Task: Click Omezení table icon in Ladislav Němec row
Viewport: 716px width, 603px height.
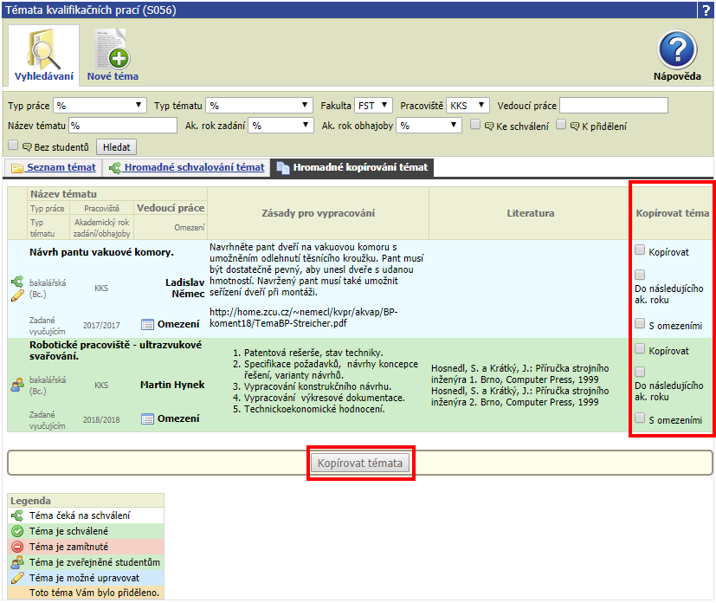Action: pos(147,325)
